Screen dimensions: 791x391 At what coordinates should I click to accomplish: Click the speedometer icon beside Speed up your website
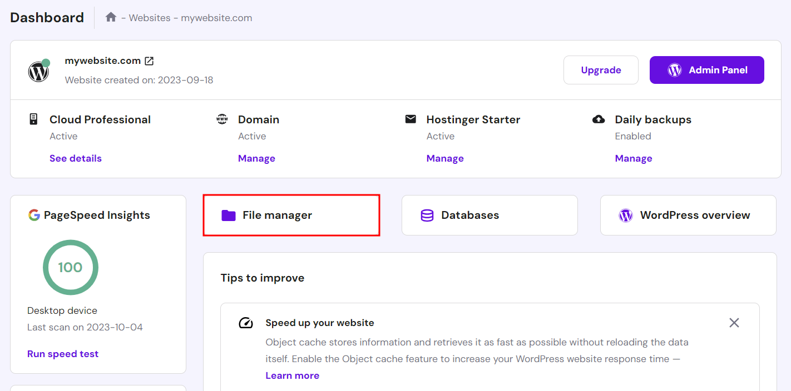245,322
